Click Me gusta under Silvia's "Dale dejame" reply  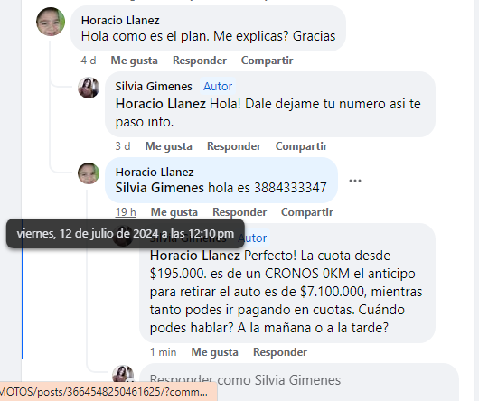(x=169, y=146)
